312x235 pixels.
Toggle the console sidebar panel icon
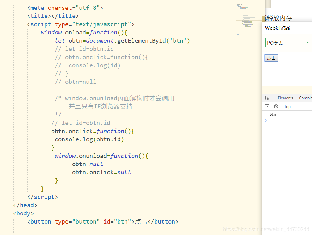coord(267,107)
